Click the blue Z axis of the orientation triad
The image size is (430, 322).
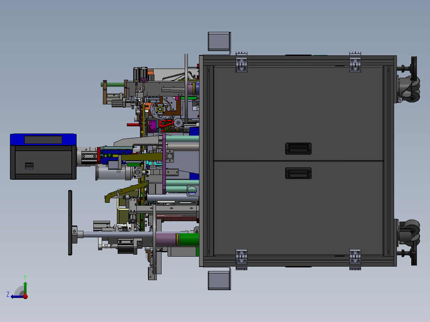[x=17, y=296]
